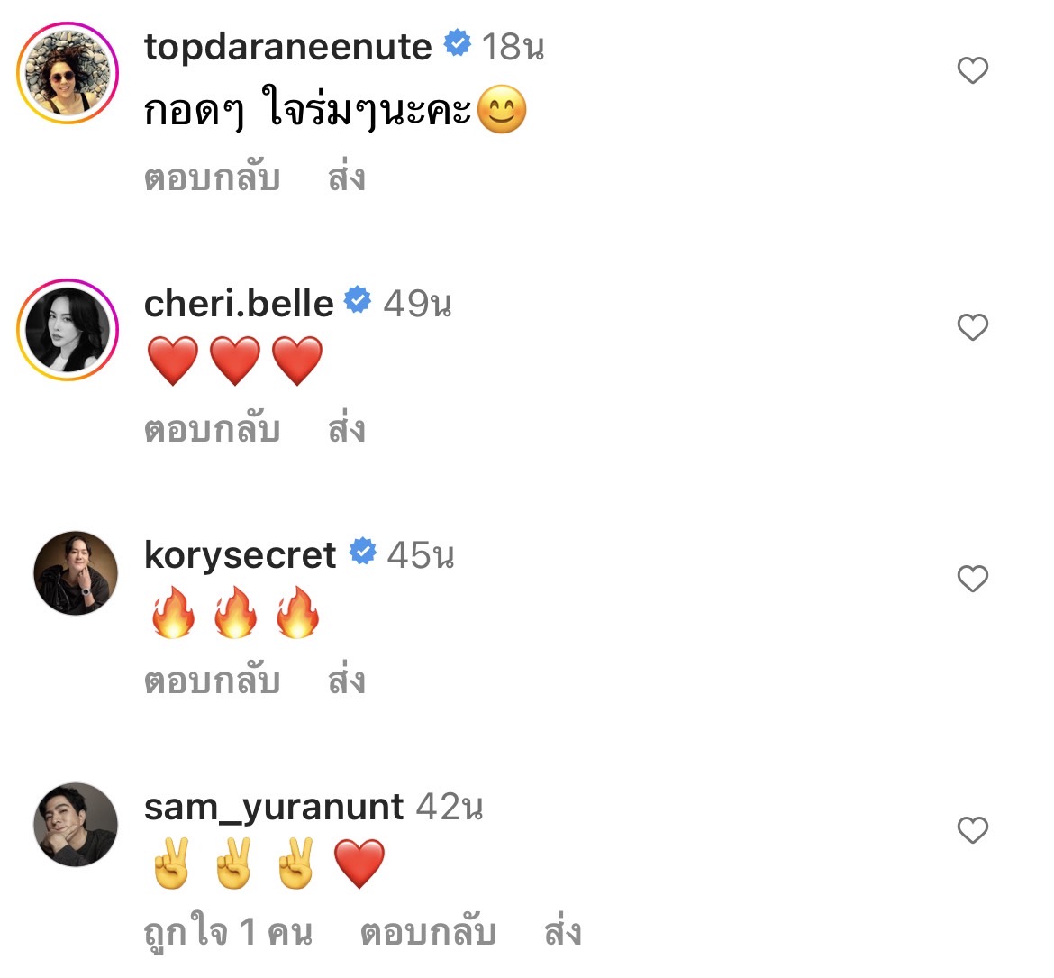The image size is (1054, 978).
Task: Click ส่ง under sam_yuranunt's comment
Action: (561, 935)
